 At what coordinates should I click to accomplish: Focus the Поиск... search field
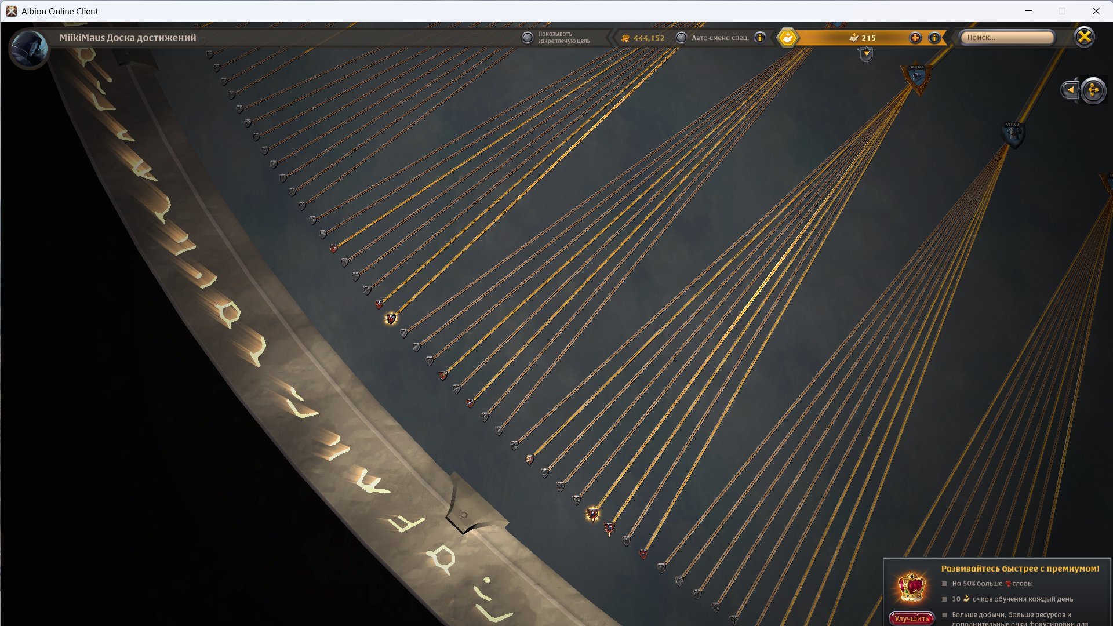(x=1007, y=38)
